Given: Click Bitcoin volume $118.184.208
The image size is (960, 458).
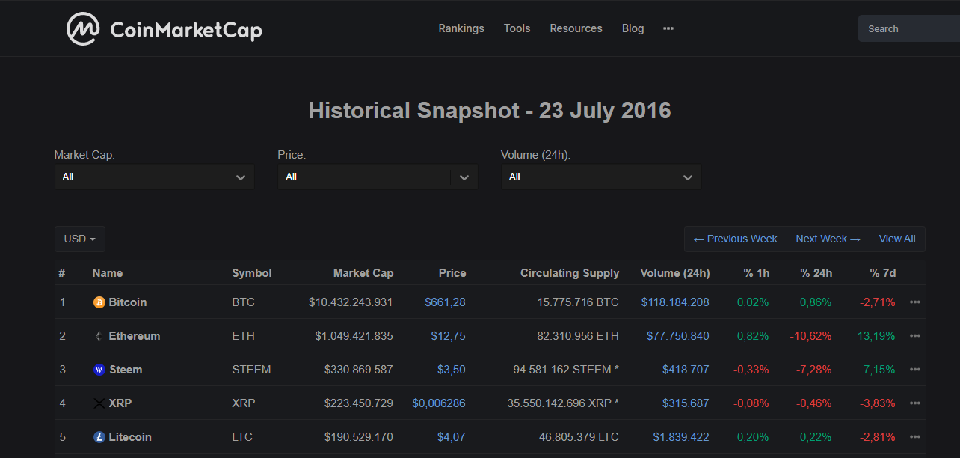Looking at the screenshot, I should [x=675, y=302].
